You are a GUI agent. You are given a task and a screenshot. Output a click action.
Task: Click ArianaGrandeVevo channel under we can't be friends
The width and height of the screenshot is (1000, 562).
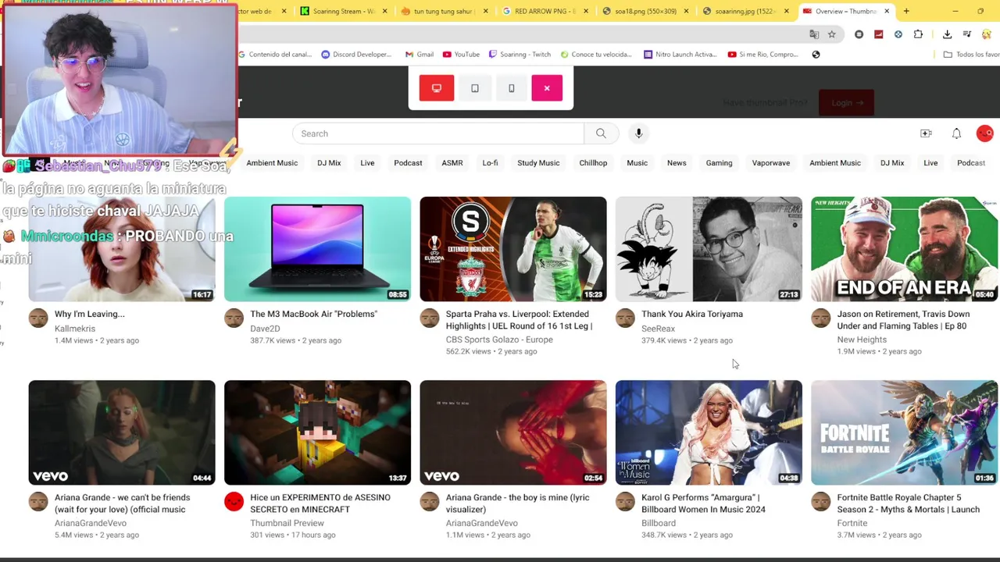(x=91, y=523)
